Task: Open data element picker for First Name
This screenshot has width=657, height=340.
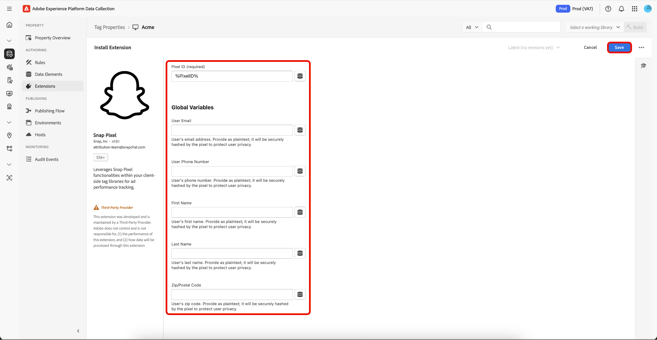Action: 300,212
